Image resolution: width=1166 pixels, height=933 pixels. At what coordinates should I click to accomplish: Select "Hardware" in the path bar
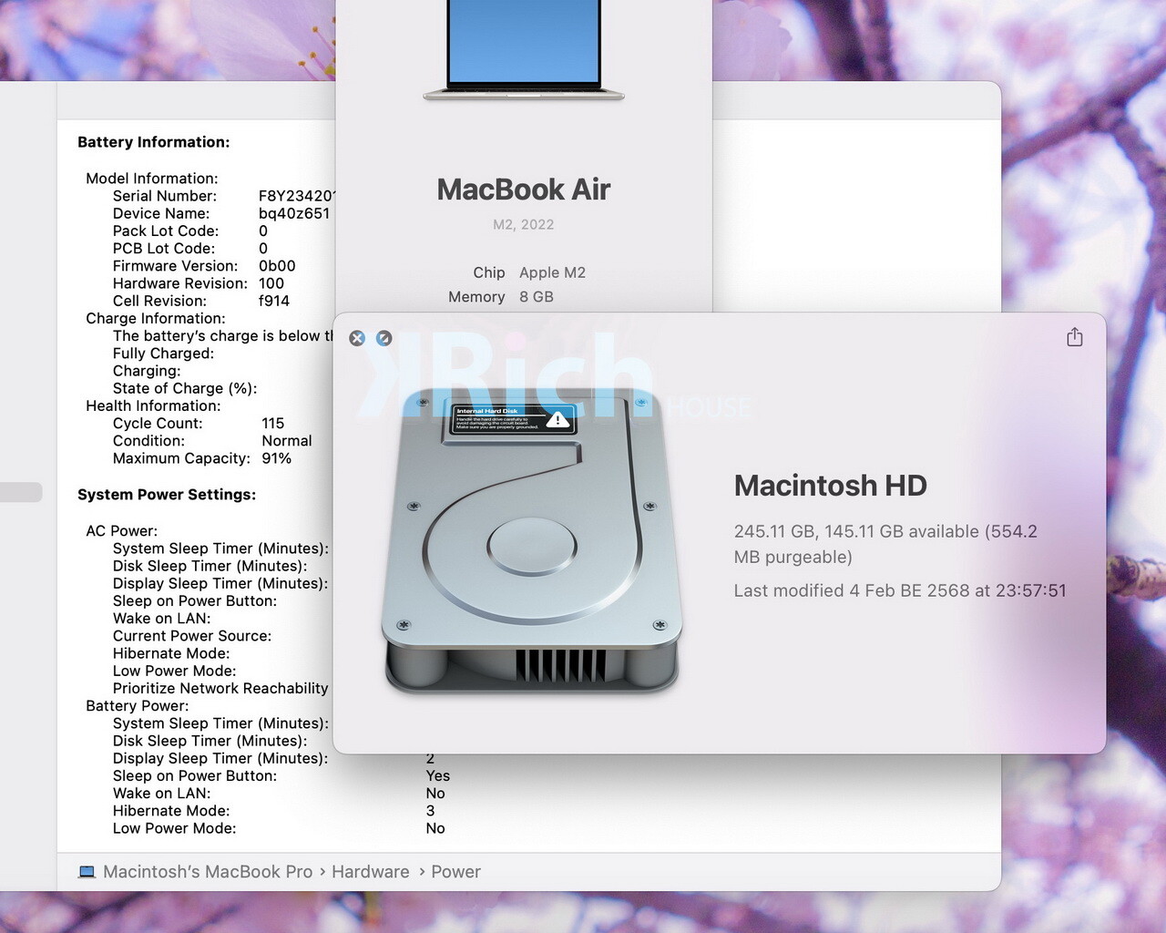coord(371,872)
